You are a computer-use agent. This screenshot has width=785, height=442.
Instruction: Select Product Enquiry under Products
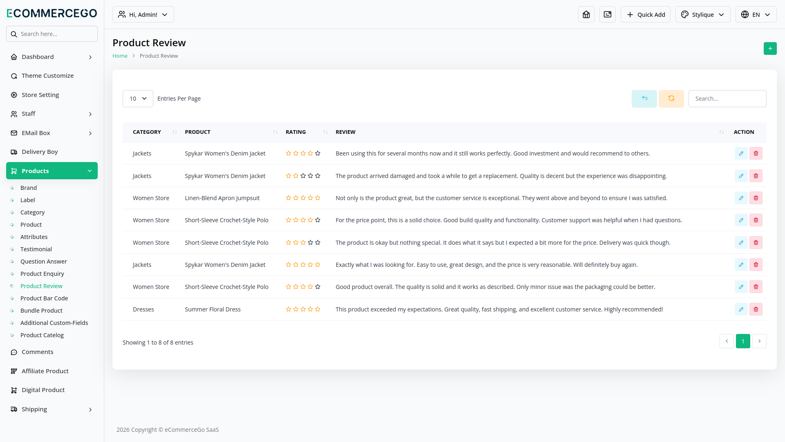click(42, 274)
